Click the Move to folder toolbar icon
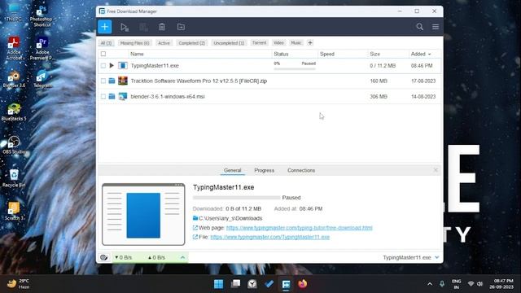The image size is (521, 293). 181,27
